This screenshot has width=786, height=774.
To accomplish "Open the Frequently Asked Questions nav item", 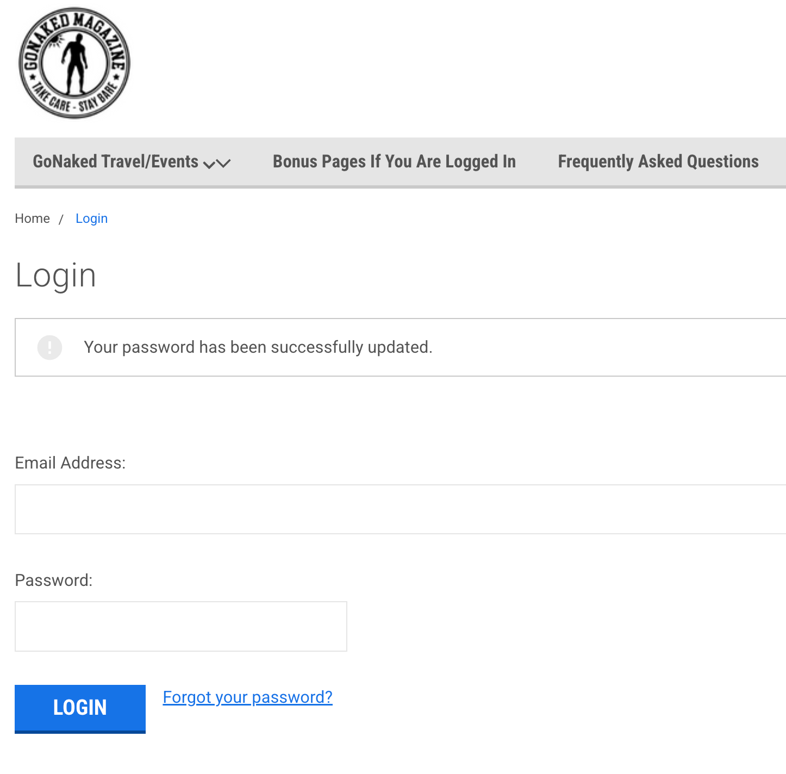I will coord(658,161).
